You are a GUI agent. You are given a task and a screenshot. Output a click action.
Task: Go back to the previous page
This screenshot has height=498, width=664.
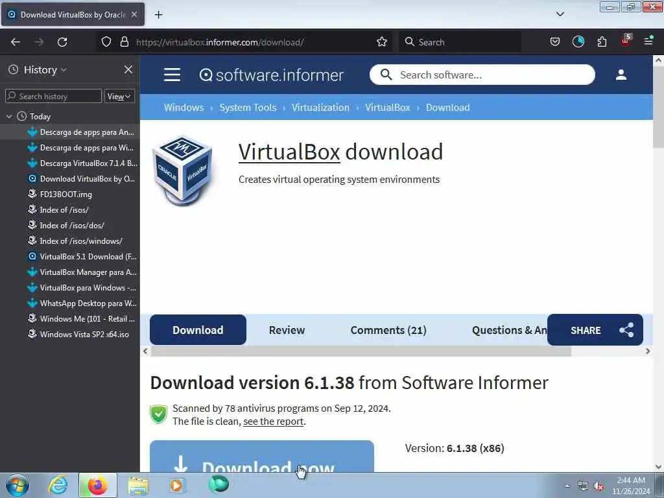click(16, 42)
